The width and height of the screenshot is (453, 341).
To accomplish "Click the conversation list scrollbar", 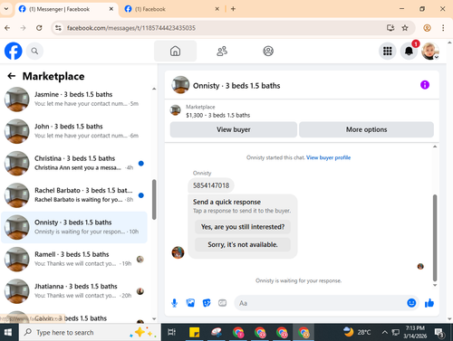I will coord(154,199).
